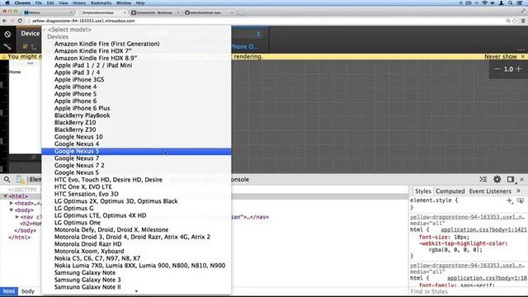Viewport: 528px width, 297px height.
Task: Click the Find in Styles field
Action: point(468,291)
